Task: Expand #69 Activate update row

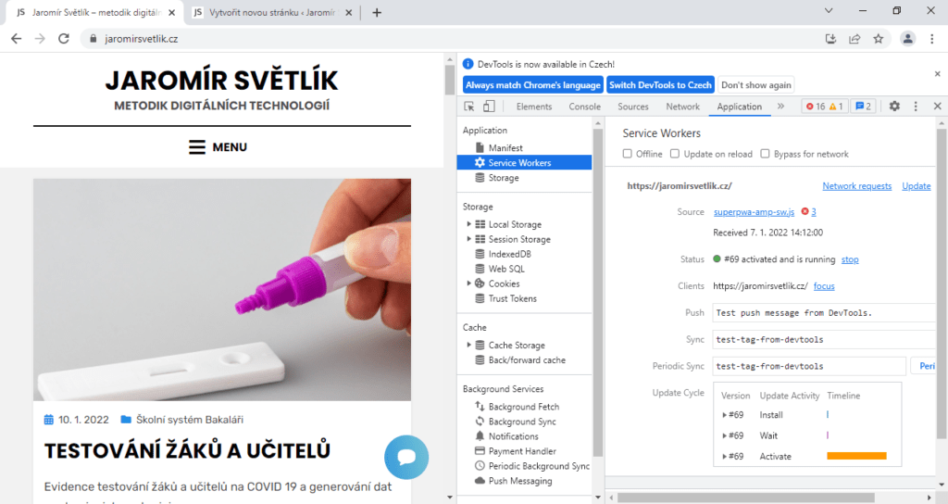Action: pos(724,457)
